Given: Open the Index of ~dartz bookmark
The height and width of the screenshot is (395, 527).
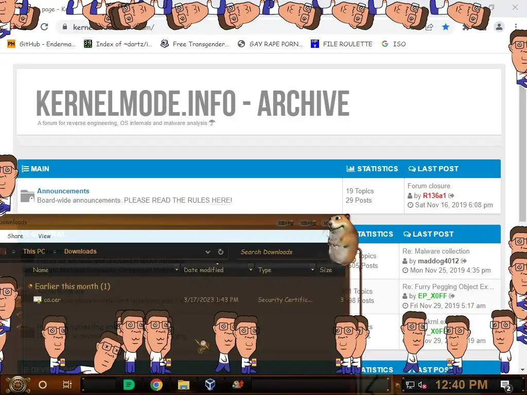Looking at the screenshot, I should pos(118,44).
